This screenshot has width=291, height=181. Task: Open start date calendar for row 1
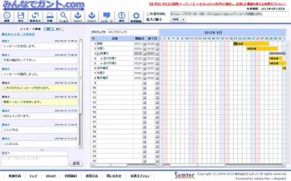[x=145, y=44]
